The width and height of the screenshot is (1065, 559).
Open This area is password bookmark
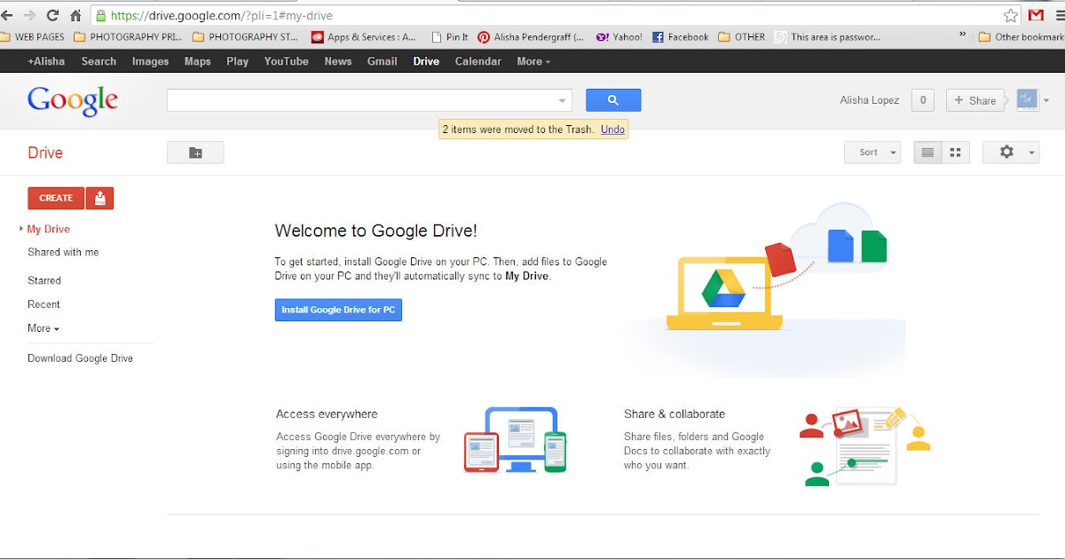pos(828,37)
